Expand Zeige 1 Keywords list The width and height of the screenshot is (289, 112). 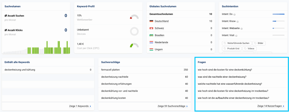click(80, 106)
